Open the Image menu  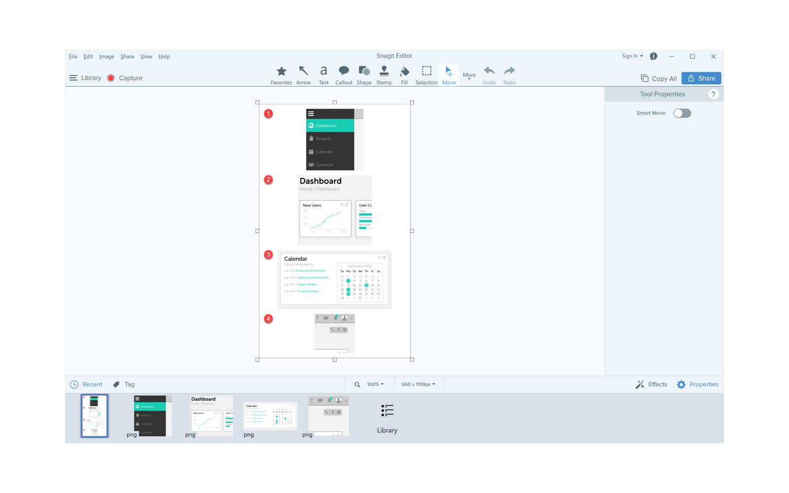pos(107,57)
